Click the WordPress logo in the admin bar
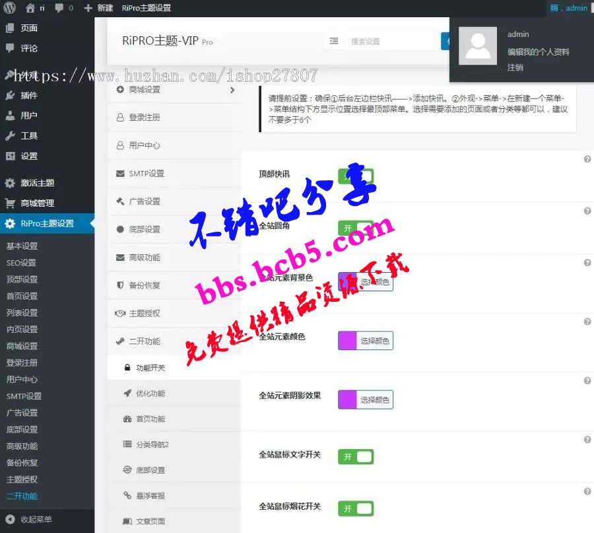 (x=9, y=7)
